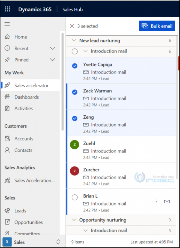Open Sales Acceleration... menu item
The width and height of the screenshot is (180, 248).
30,180
